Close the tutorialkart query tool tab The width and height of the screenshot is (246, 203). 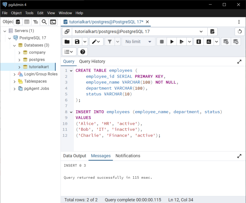click(147, 22)
